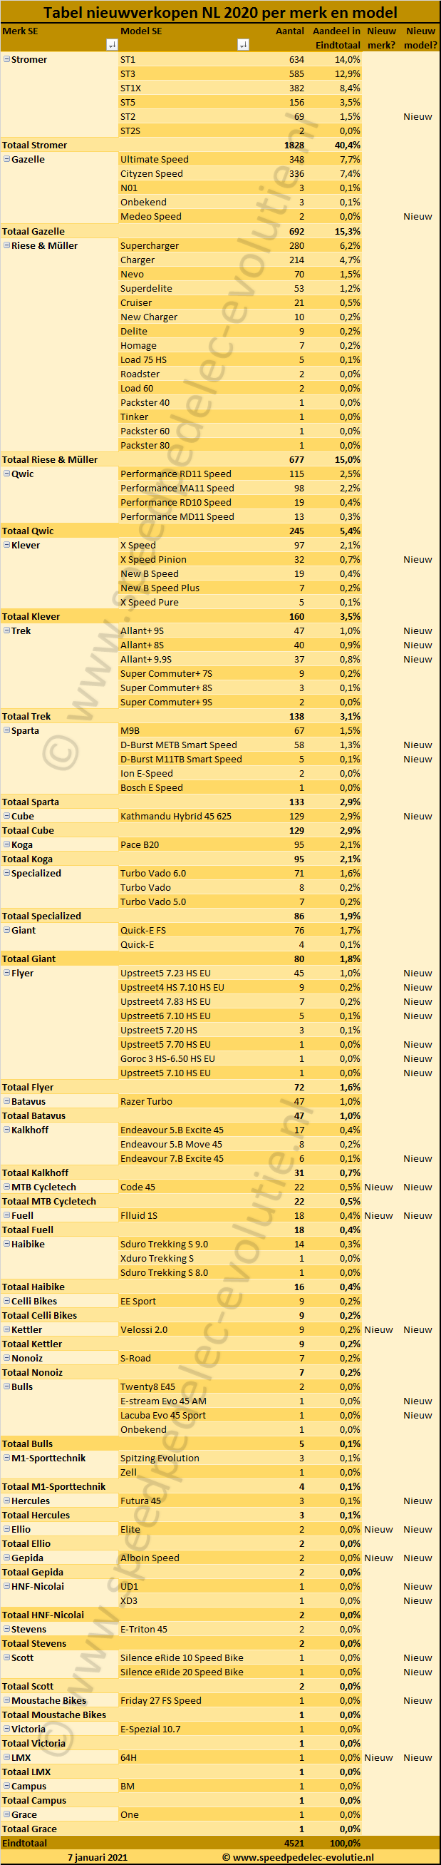The image size is (441, 1865).
Task: Collapse the Stromer brand group
Action: pos(6,59)
